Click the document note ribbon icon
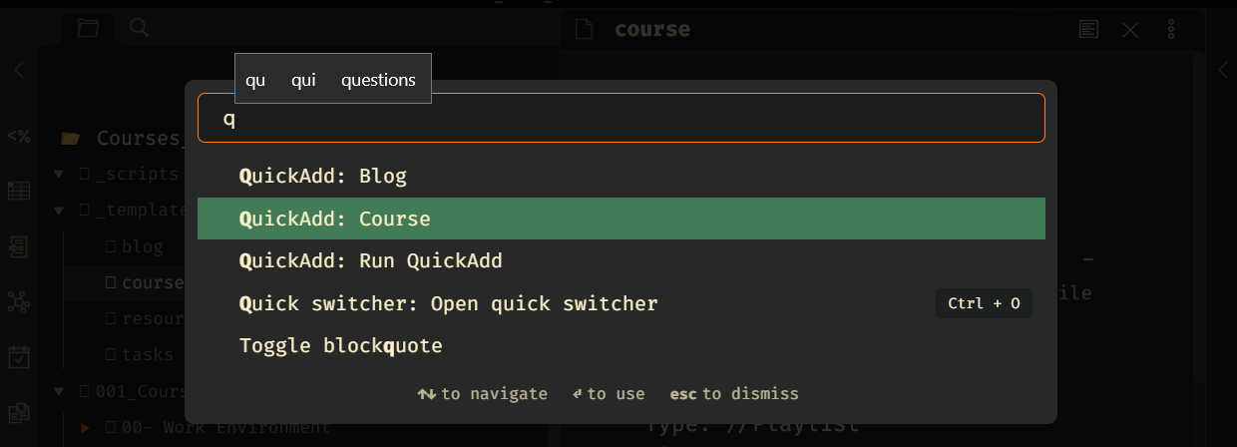1237x447 pixels. 19,246
